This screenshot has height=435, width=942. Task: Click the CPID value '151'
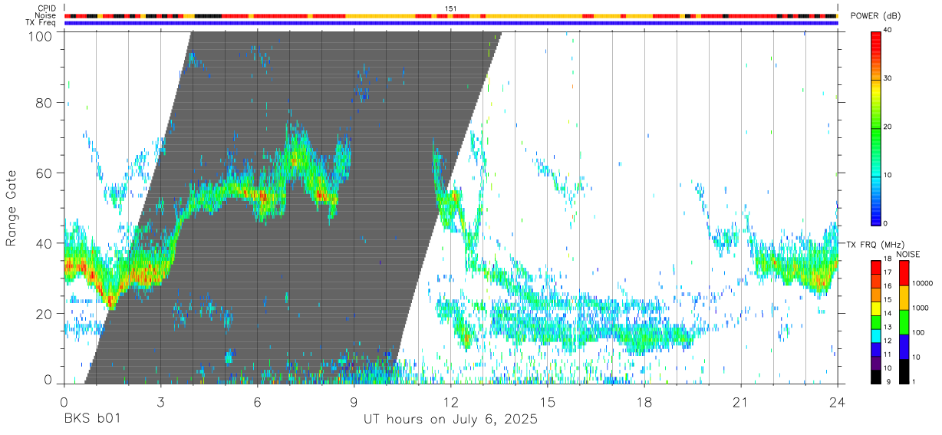(x=451, y=8)
